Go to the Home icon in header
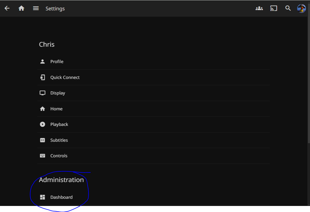The image size is (310, 212). pyautogui.click(x=21, y=8)
